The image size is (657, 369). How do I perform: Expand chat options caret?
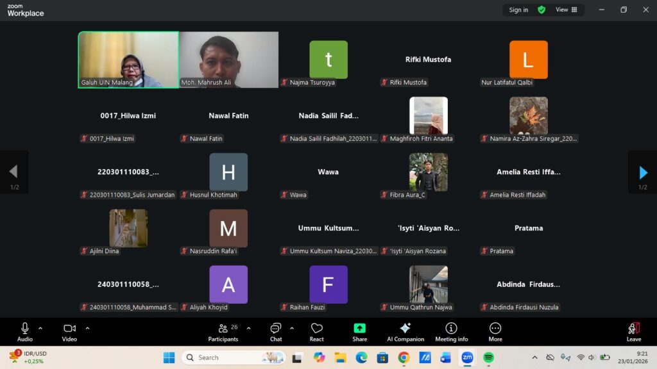(292, 328)
